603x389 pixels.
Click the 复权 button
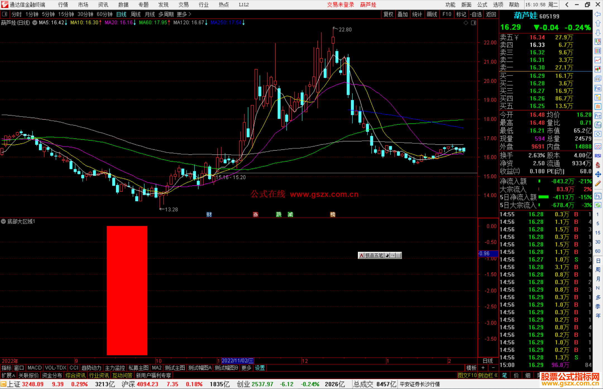point(388,14)
